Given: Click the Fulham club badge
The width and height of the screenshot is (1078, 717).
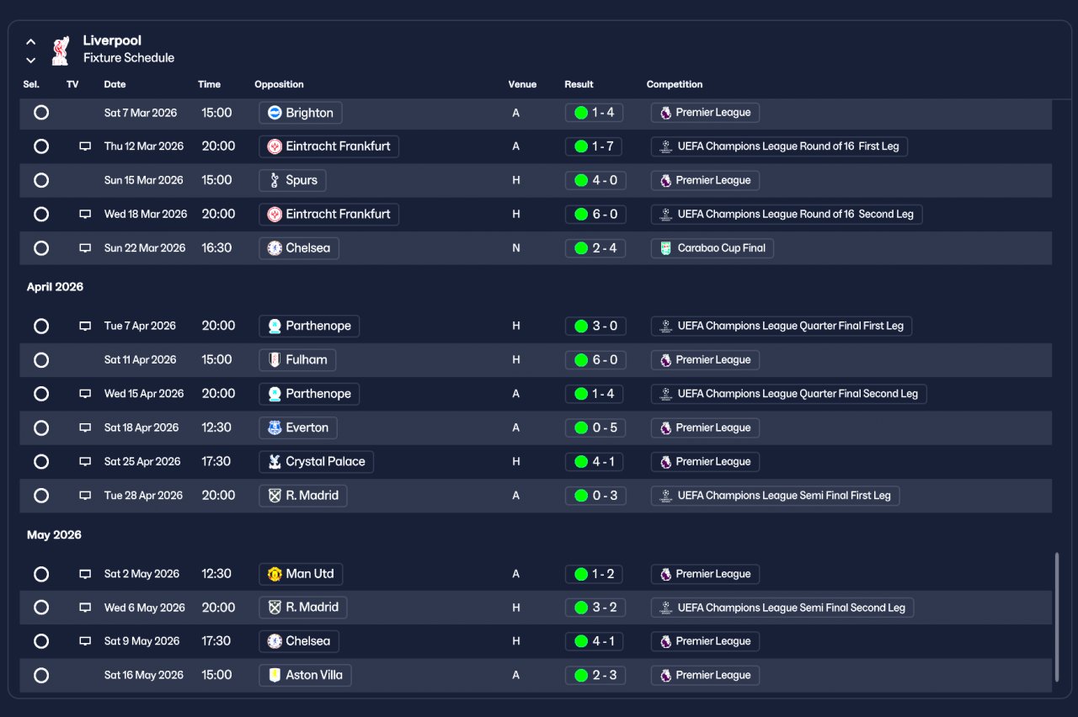Looking at the screenshot, I should [x=275, y=360].
